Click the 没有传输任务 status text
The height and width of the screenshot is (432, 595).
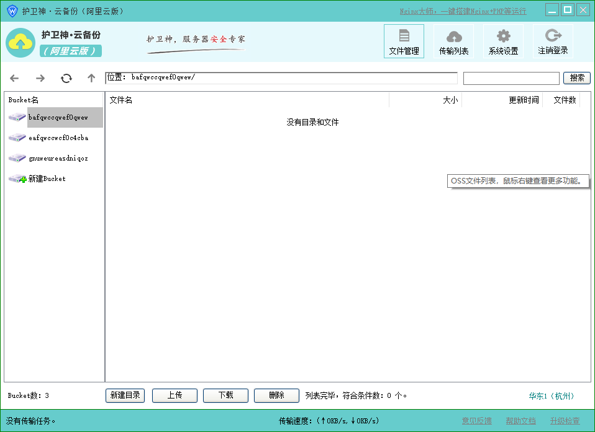tap(30, 421)
